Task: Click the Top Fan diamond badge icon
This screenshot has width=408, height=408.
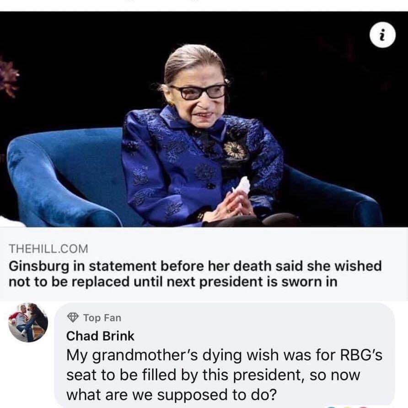Action: 73,317
